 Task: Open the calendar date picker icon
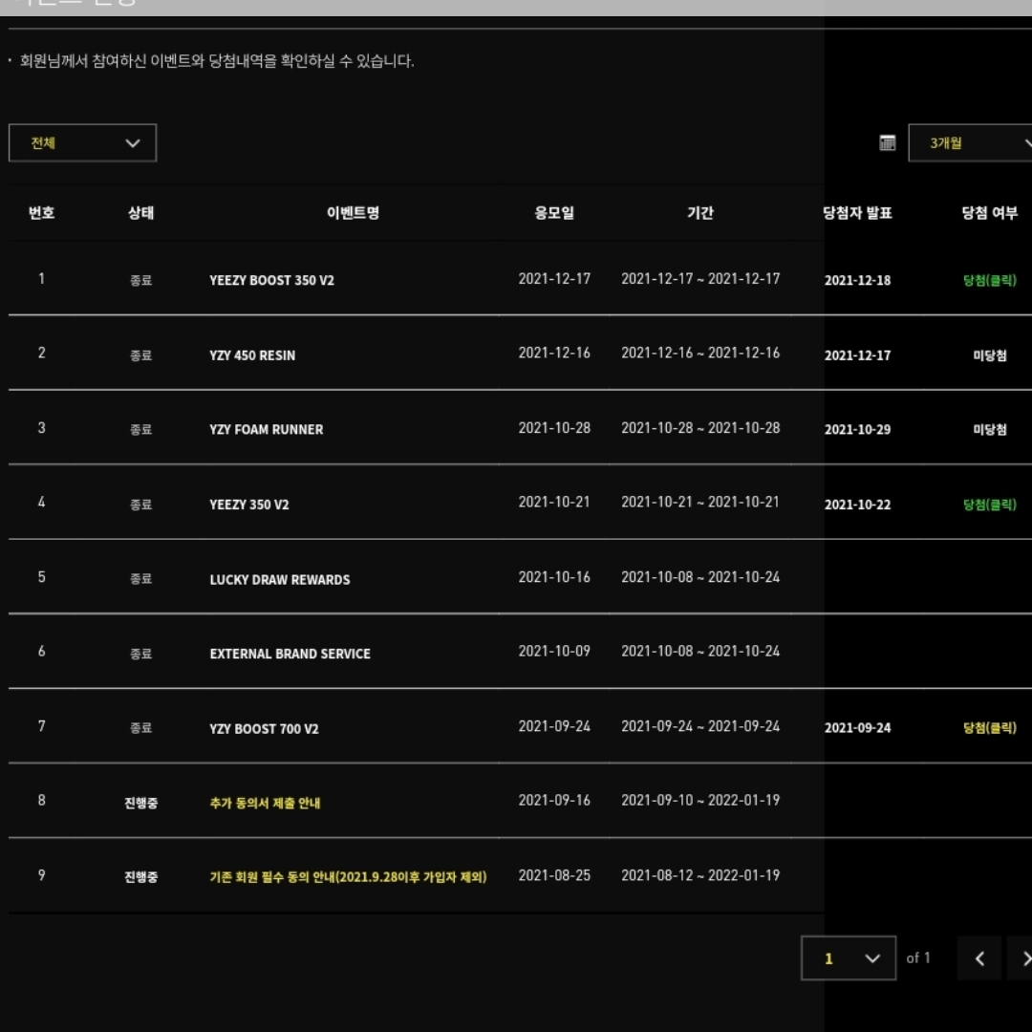tap(887, 142)
